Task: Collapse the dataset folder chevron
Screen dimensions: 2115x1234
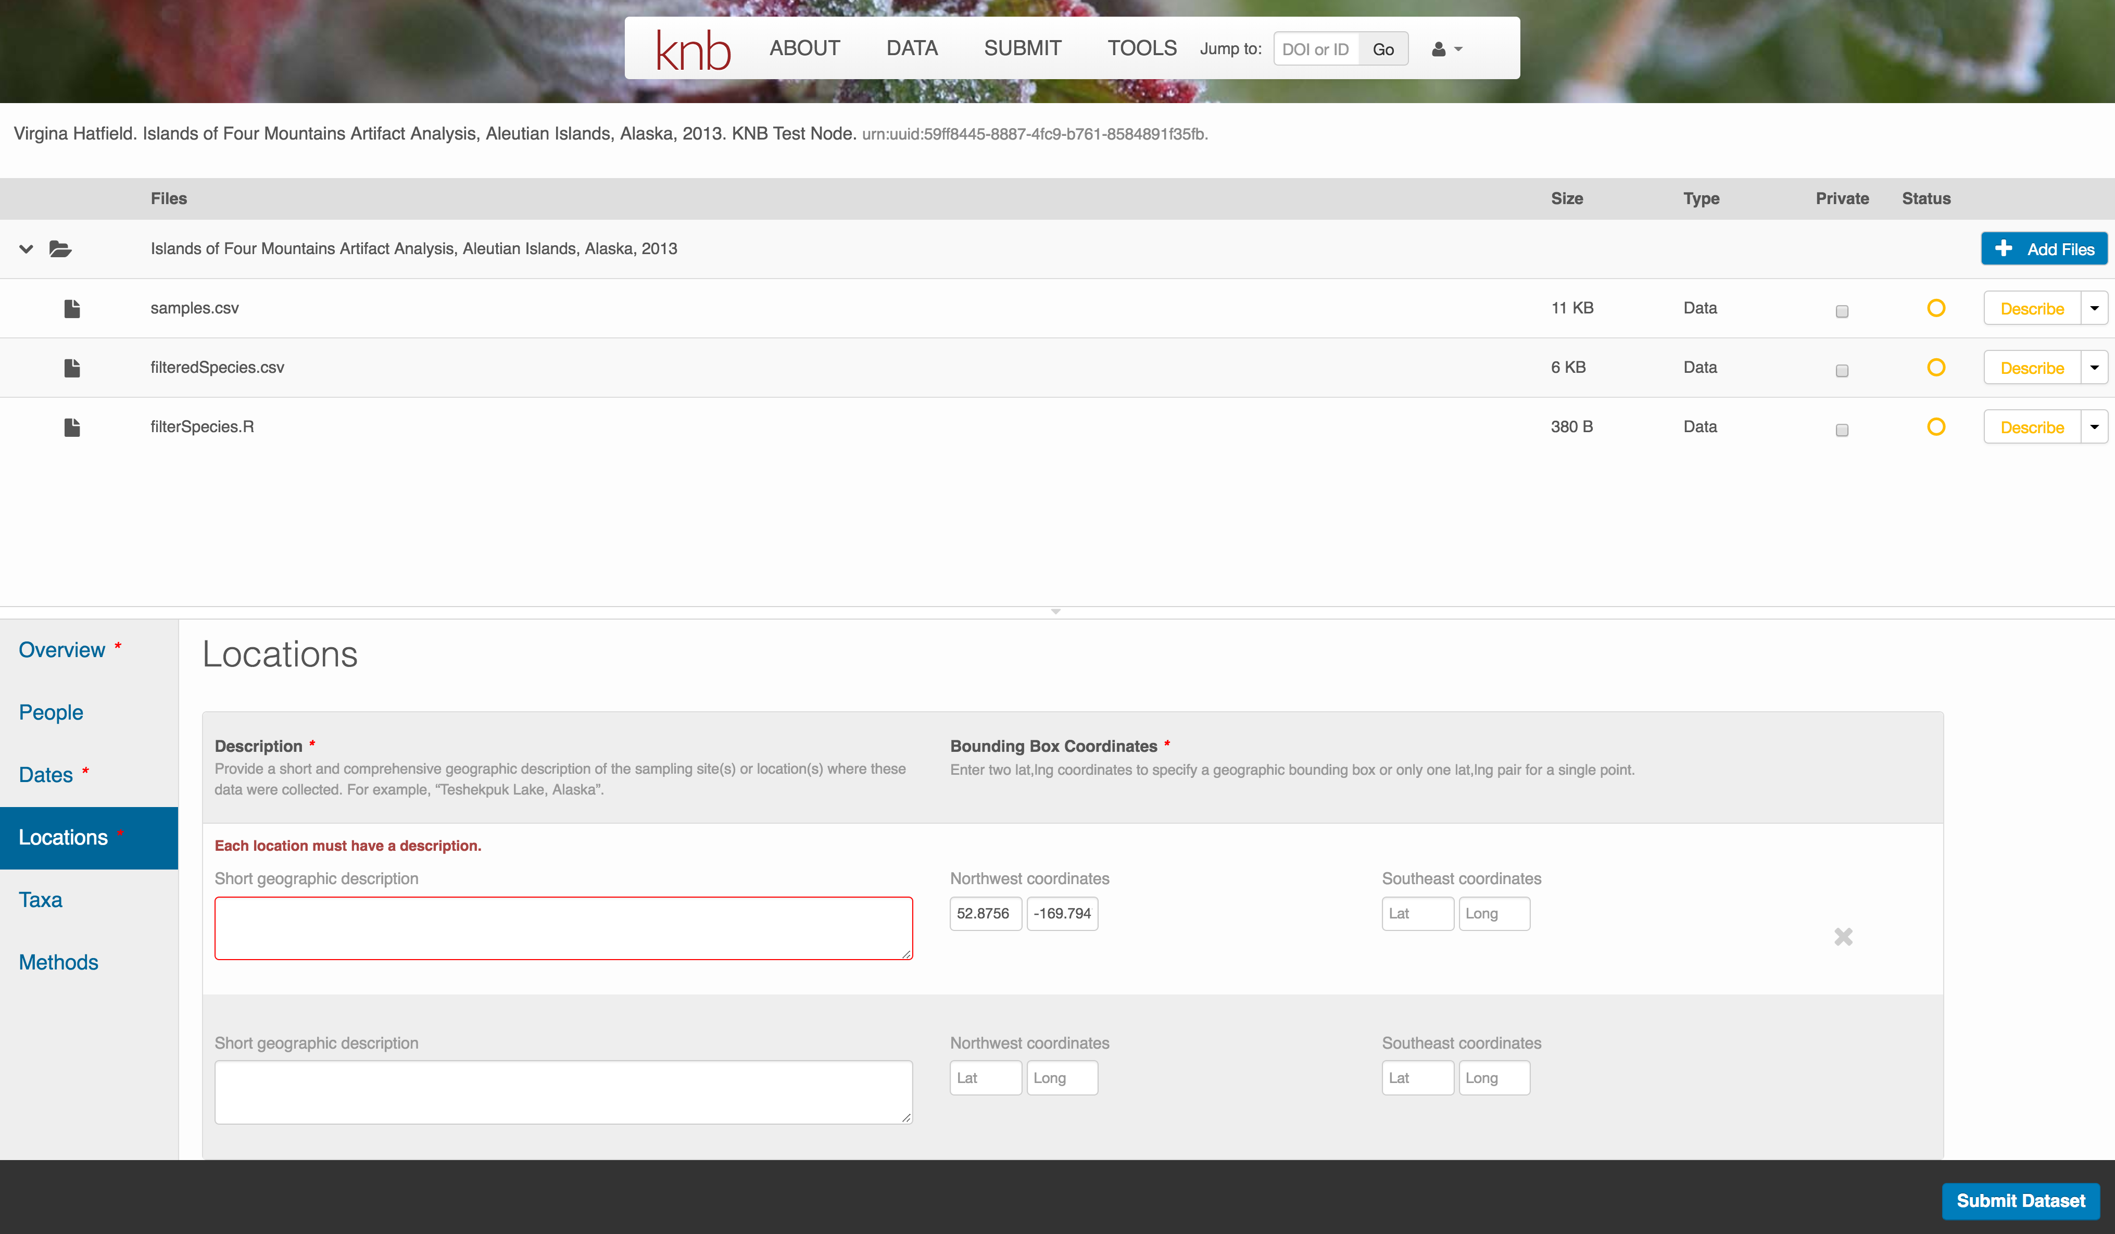Action: pos(26,248)
